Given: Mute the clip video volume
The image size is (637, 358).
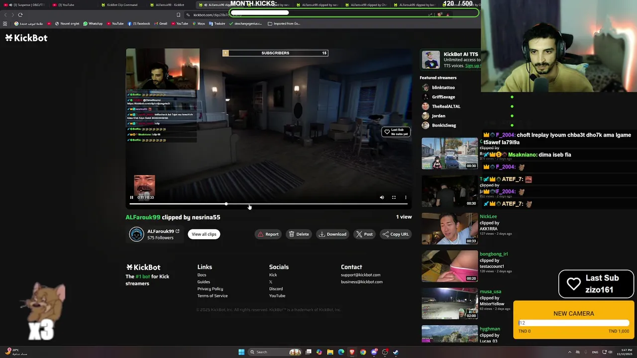Looking at the screenshot, I should (x=382, y=197).
